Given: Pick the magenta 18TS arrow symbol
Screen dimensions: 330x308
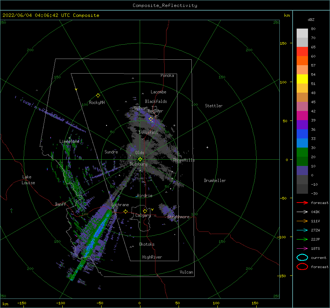Looking at the screenshot, I should (x=302, y=249).
